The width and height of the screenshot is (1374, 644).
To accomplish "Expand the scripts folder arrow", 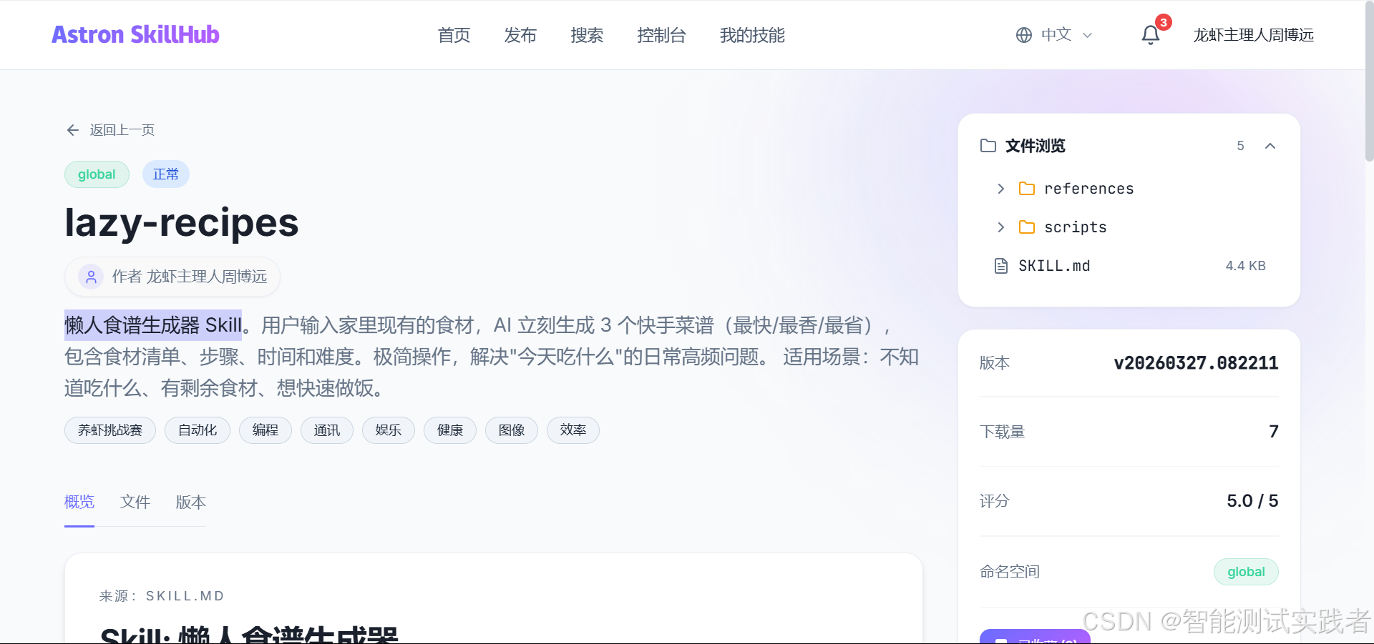I will [1001, 227].
